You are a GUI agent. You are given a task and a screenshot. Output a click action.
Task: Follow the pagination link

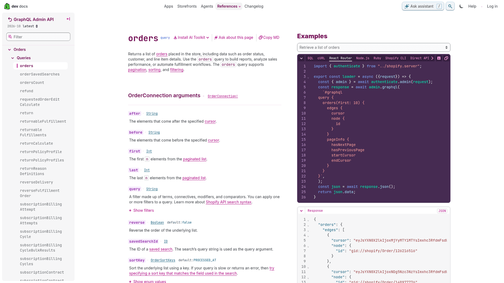[137, 70]
